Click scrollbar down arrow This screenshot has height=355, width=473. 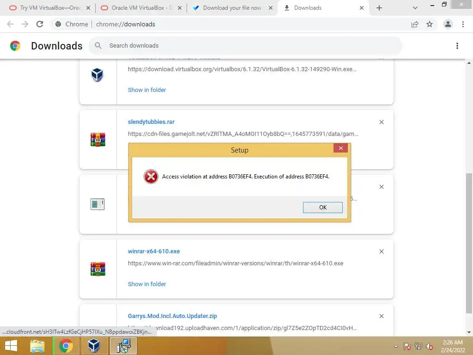click(469, 333)
